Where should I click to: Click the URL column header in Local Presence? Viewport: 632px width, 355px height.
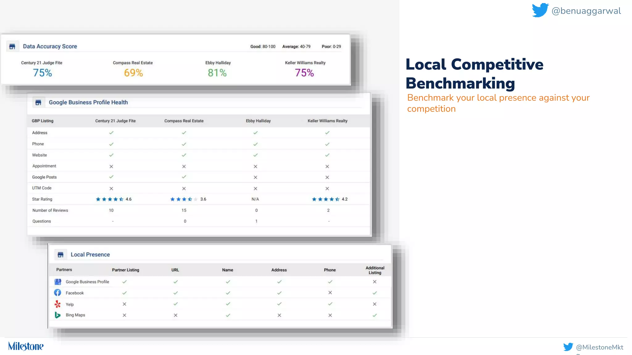click(x=175, y=270)
